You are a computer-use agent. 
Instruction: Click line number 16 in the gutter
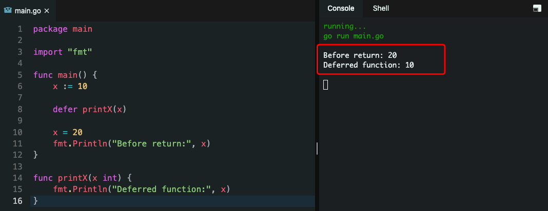pyautogui.click(x=17, y=201)
